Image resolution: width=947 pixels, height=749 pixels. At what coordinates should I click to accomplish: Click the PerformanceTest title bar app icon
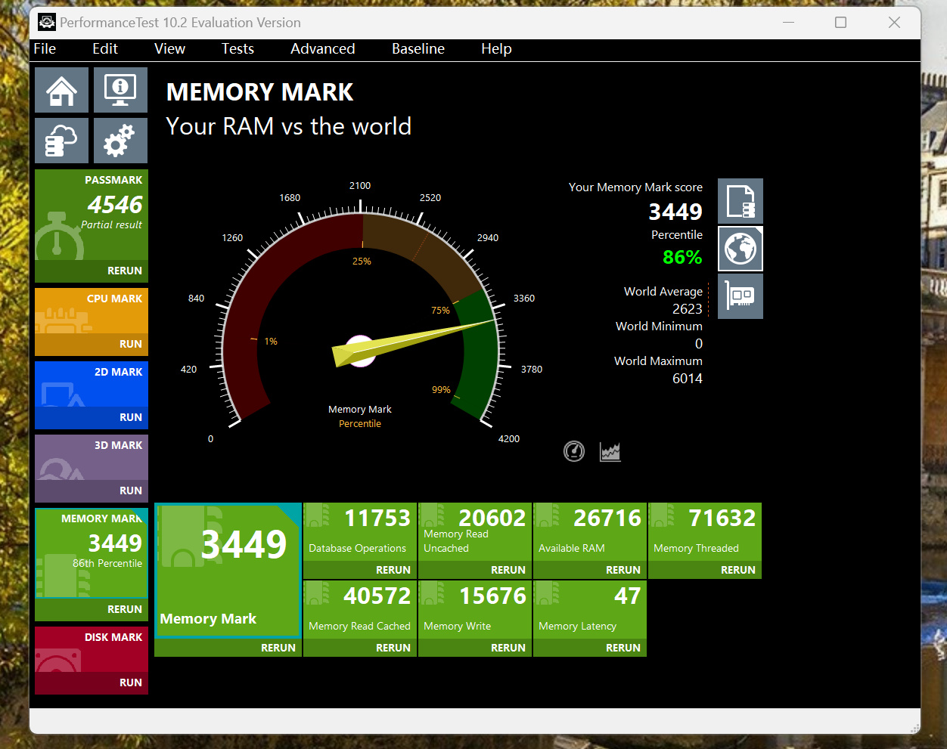pyautogui.click(x=47, y=22)
